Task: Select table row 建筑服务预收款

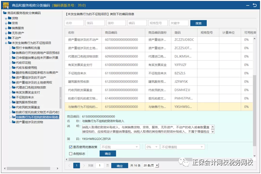Action: [x=159, y=82]
